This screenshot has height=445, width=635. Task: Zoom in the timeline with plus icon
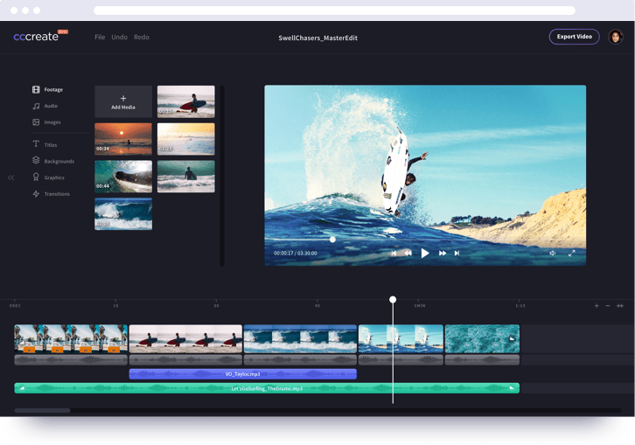[x=597, y=306]
